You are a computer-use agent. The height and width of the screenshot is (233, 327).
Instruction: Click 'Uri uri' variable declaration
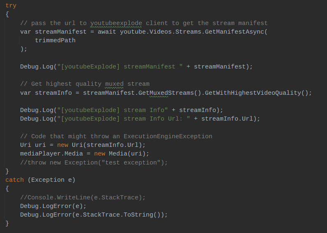click(33, 145)
